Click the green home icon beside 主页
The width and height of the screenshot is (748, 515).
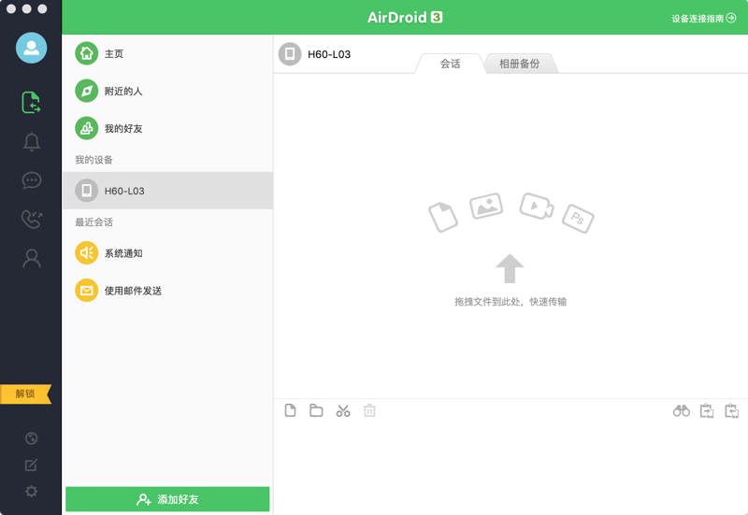pyautogui.click(x=86, y=53)
